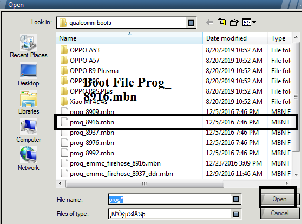Select the OPPO A57 folder
Image resolution: width=302 pixels, height=224 pixels.
pyautogui.click(x=84, y=61)
